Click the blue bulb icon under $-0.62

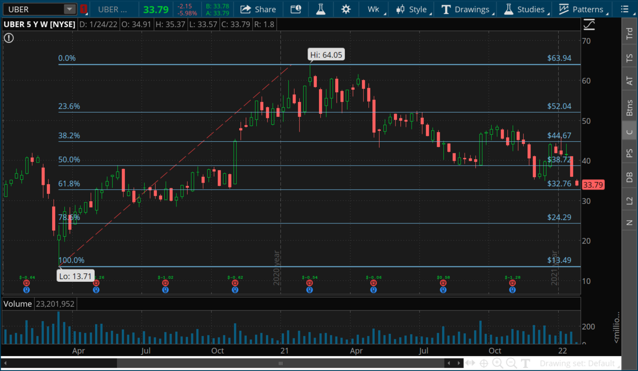[234, 290]
